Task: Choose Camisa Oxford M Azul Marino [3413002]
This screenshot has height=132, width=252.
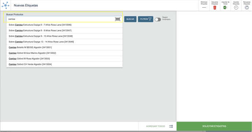Action: [x=64, y=53]
